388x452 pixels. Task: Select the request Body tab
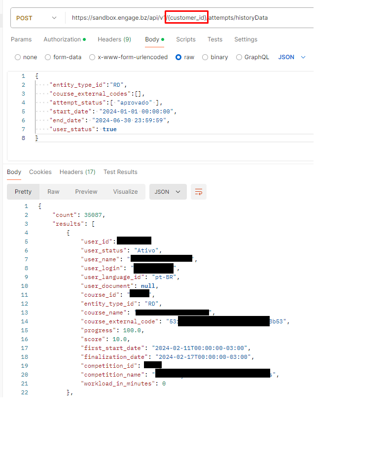pos(154,39)
